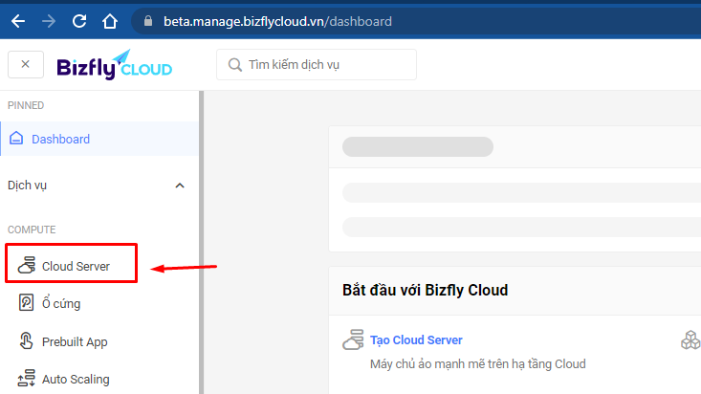The height and width of the screenshot is (394, 701).
Task: Click the sidebar vertical scrollbar
Action: click(x=201, y=242)
